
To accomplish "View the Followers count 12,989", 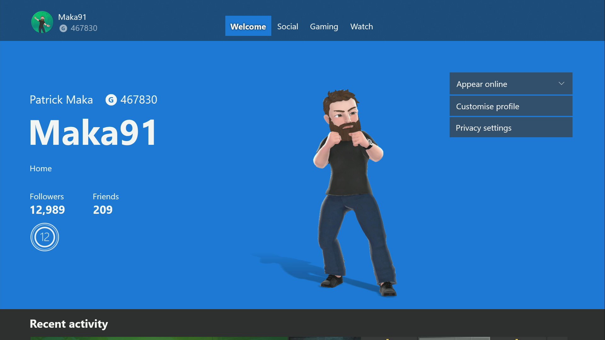I will [x=47, y=210].
